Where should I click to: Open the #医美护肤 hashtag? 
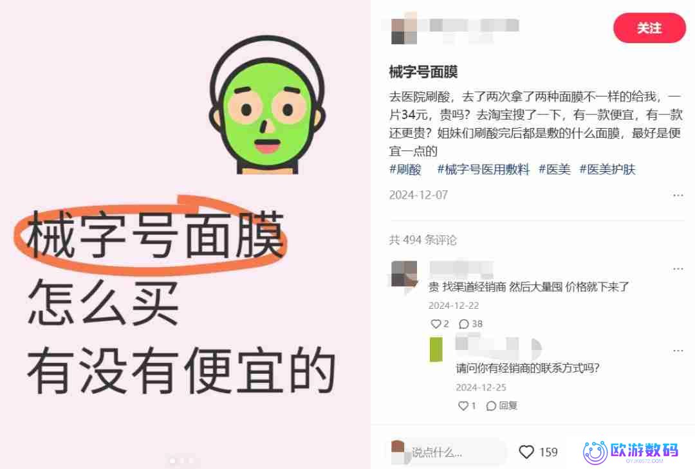tap(607, 169)
